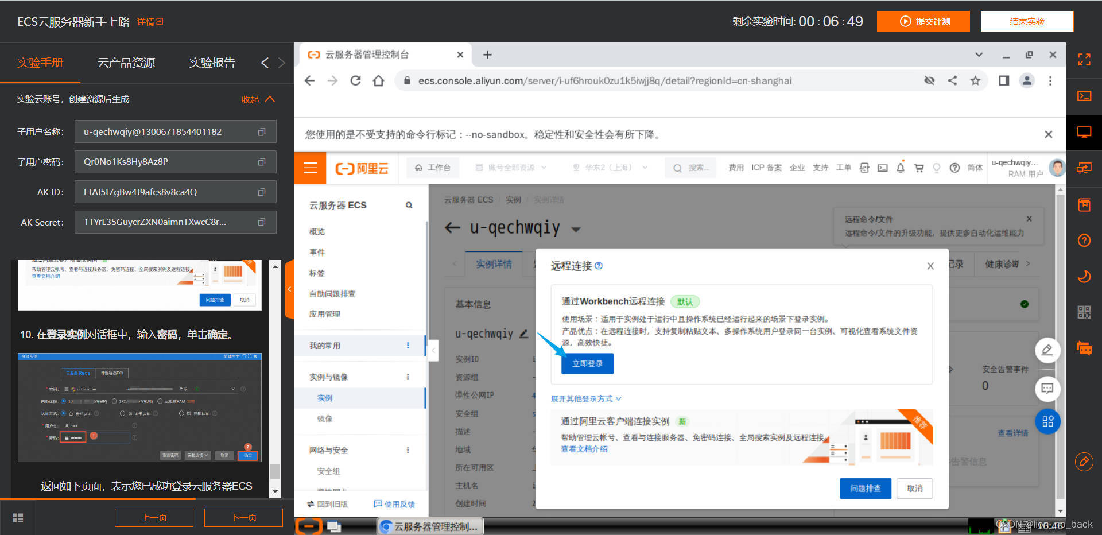This screenshot has height=535, width=1102.
Task: Open 网络与安全 section options
Action: click(408, 450)
